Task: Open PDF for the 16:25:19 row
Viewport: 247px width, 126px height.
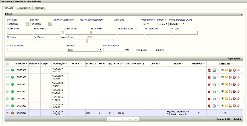Action: [209, 77]
